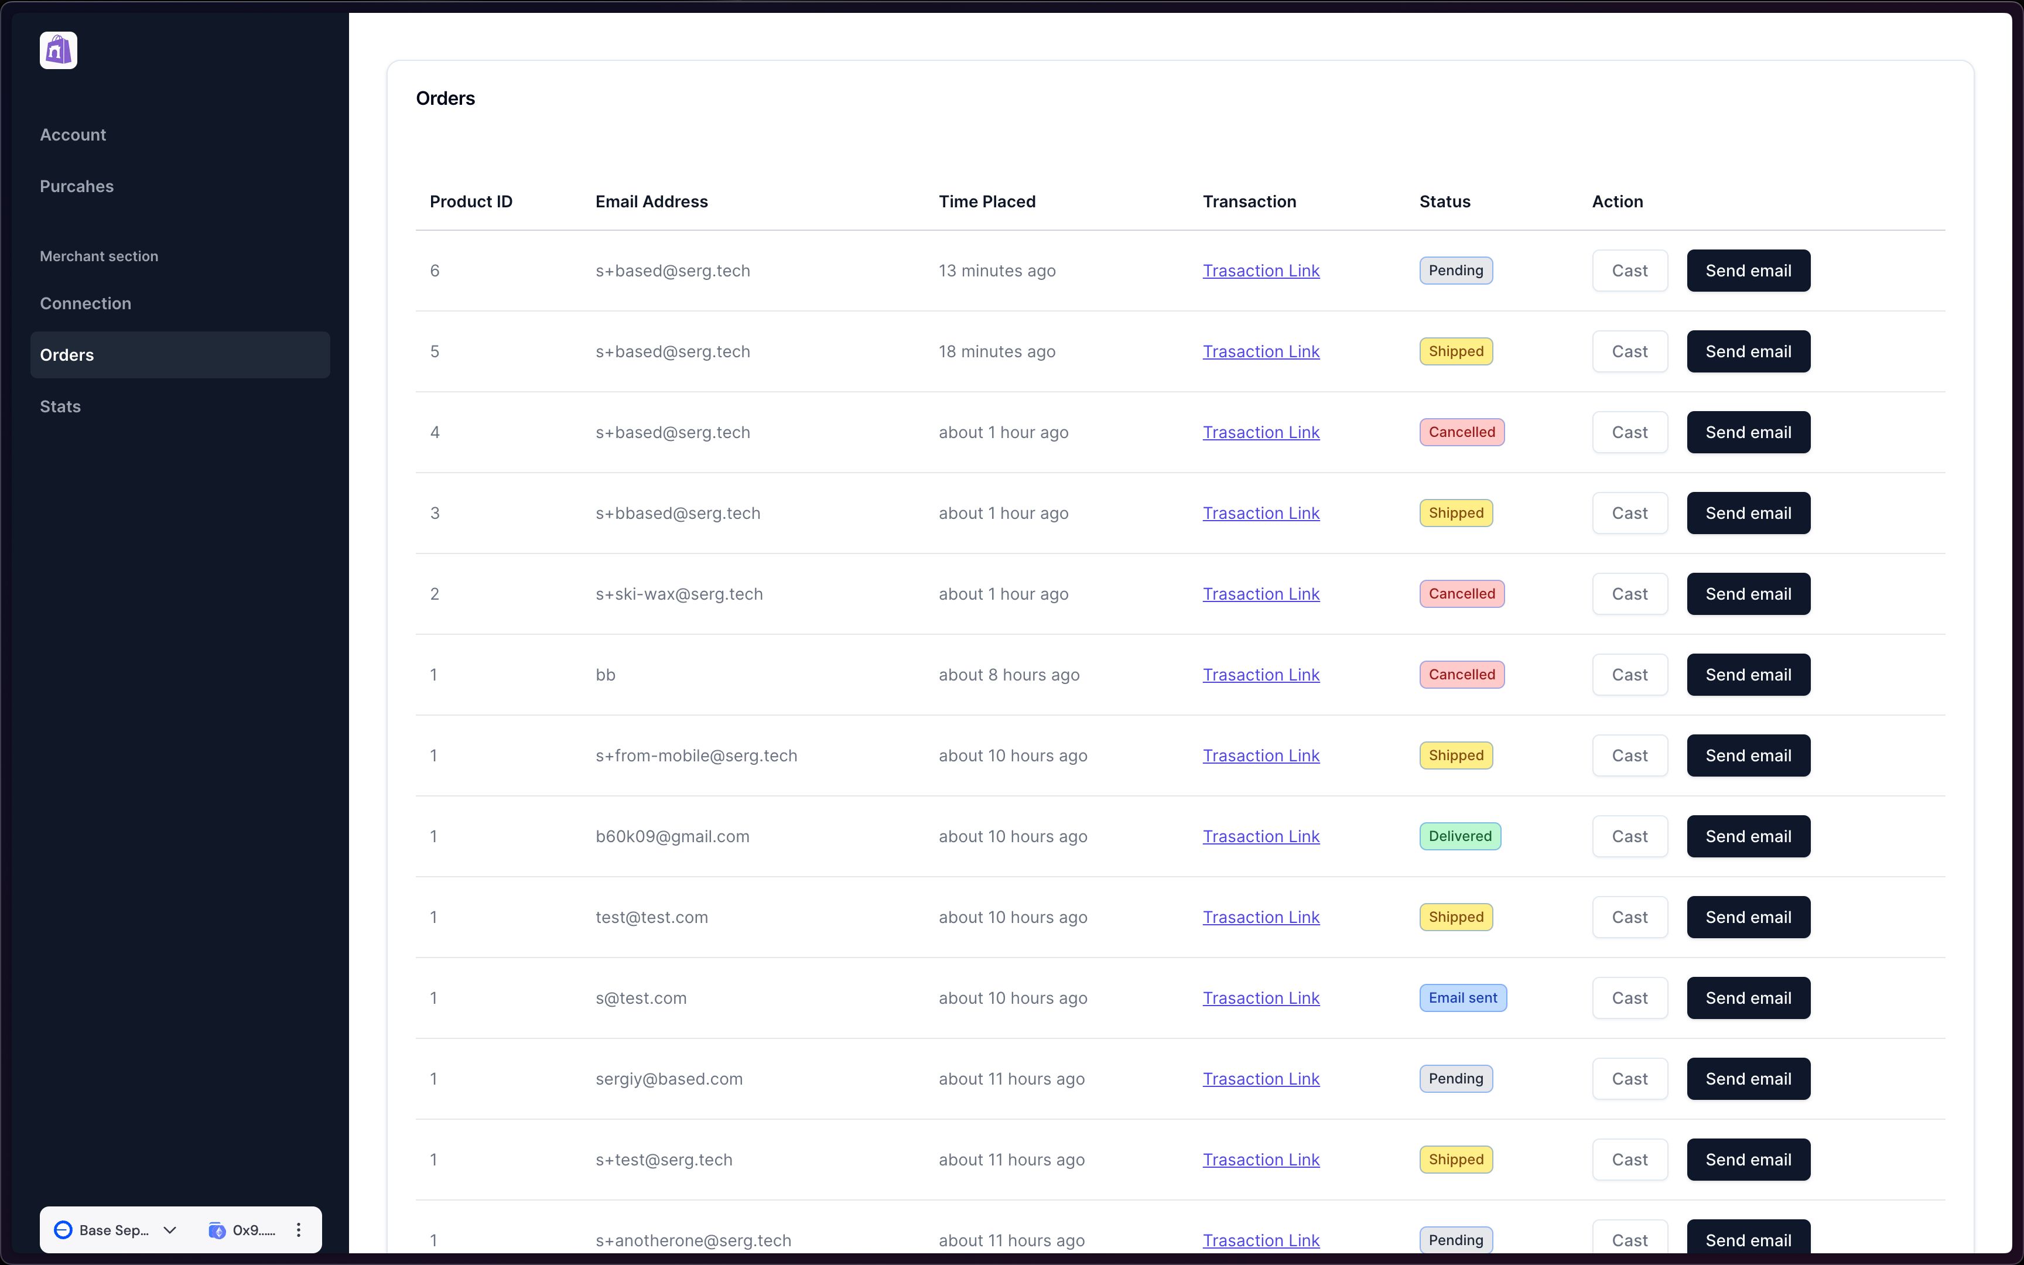Click the Email sent status badge
2024x1265 pixels.
pos(1463,998)
